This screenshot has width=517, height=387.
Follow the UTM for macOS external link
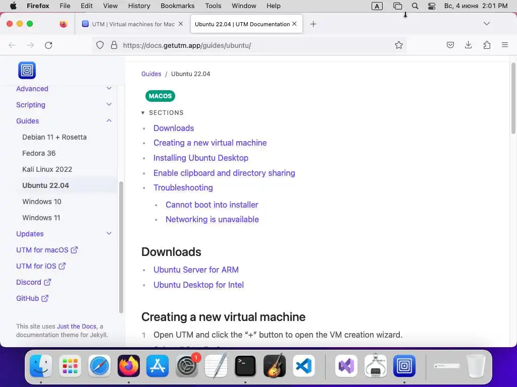(47, 250)
